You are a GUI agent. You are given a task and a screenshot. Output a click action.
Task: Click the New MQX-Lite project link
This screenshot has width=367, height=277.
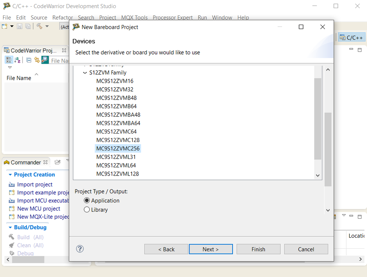pos(43,217)
